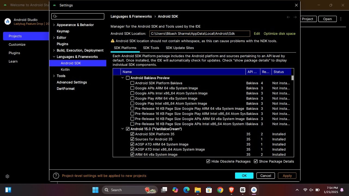Viewport: 349px width, 196px height.
Task: Uncheck Android SDK Platform 35
Action: tap(132, 134)
